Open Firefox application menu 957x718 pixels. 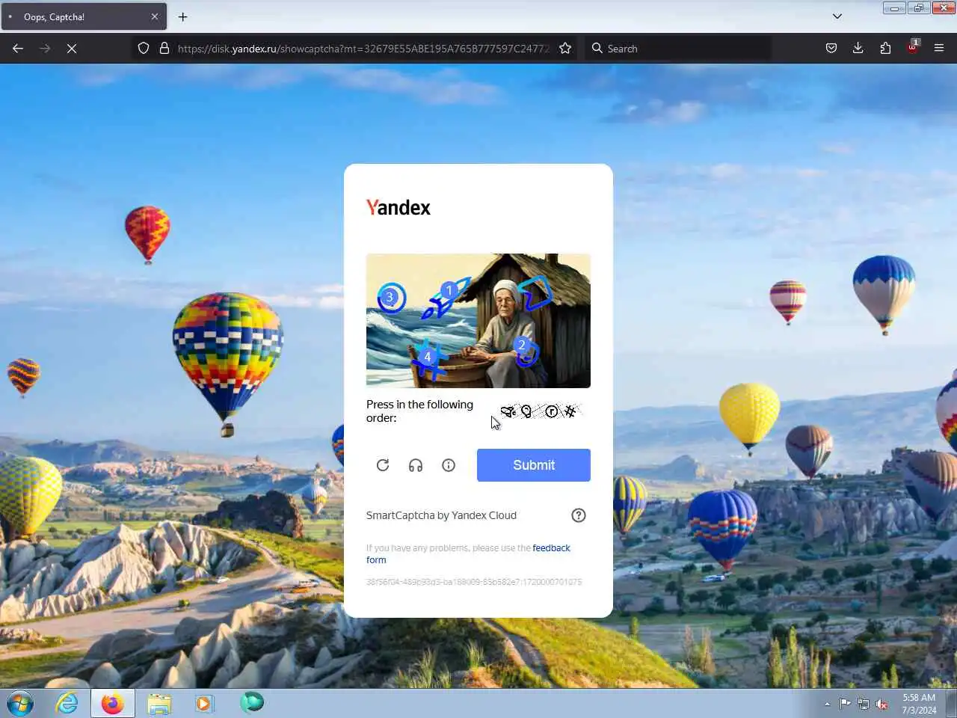939,48
